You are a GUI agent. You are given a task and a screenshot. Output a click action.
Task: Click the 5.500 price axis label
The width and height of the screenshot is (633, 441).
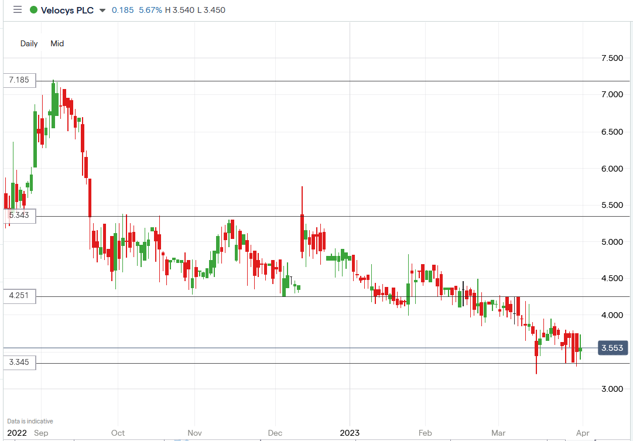click(612, 205)
